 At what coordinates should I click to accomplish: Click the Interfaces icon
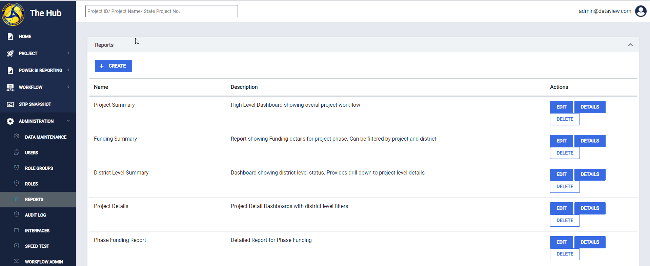point(16,230)
